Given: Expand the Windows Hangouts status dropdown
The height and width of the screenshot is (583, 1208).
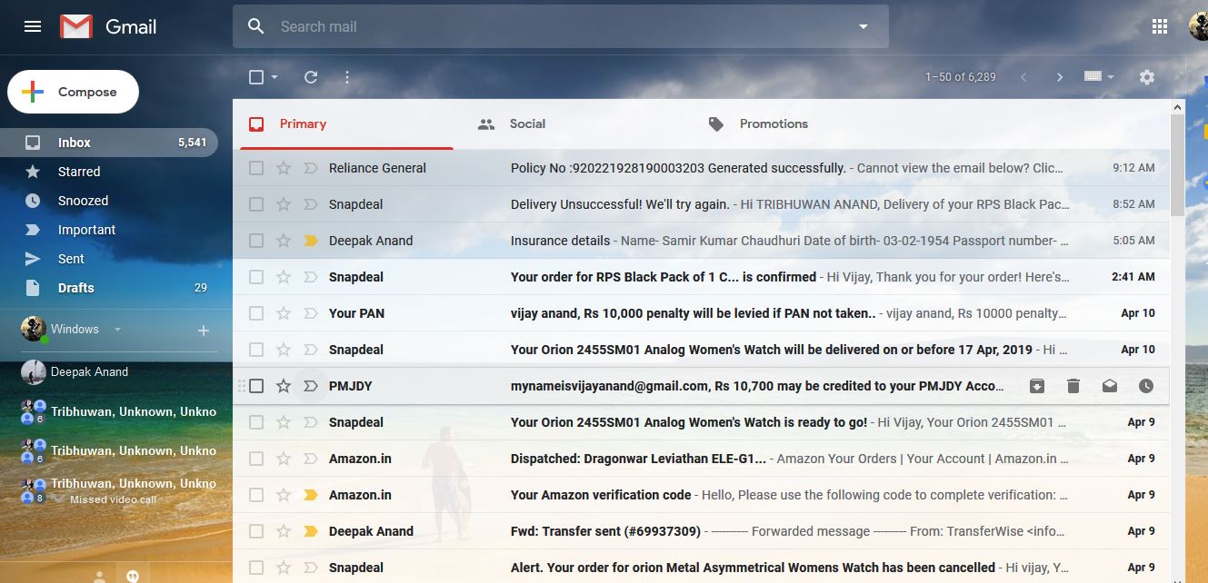Looking at the screenshot, I should (x=117, y=330).
